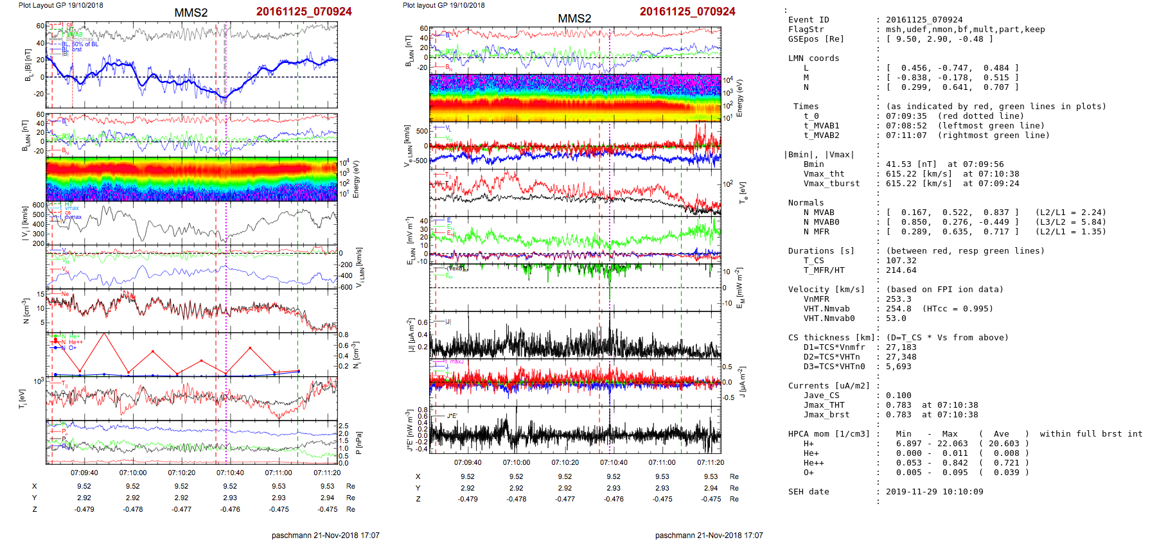1159x540 pixels.
Task: Click the 07:10:40 time tick under left plot
Action: point(230,473)
